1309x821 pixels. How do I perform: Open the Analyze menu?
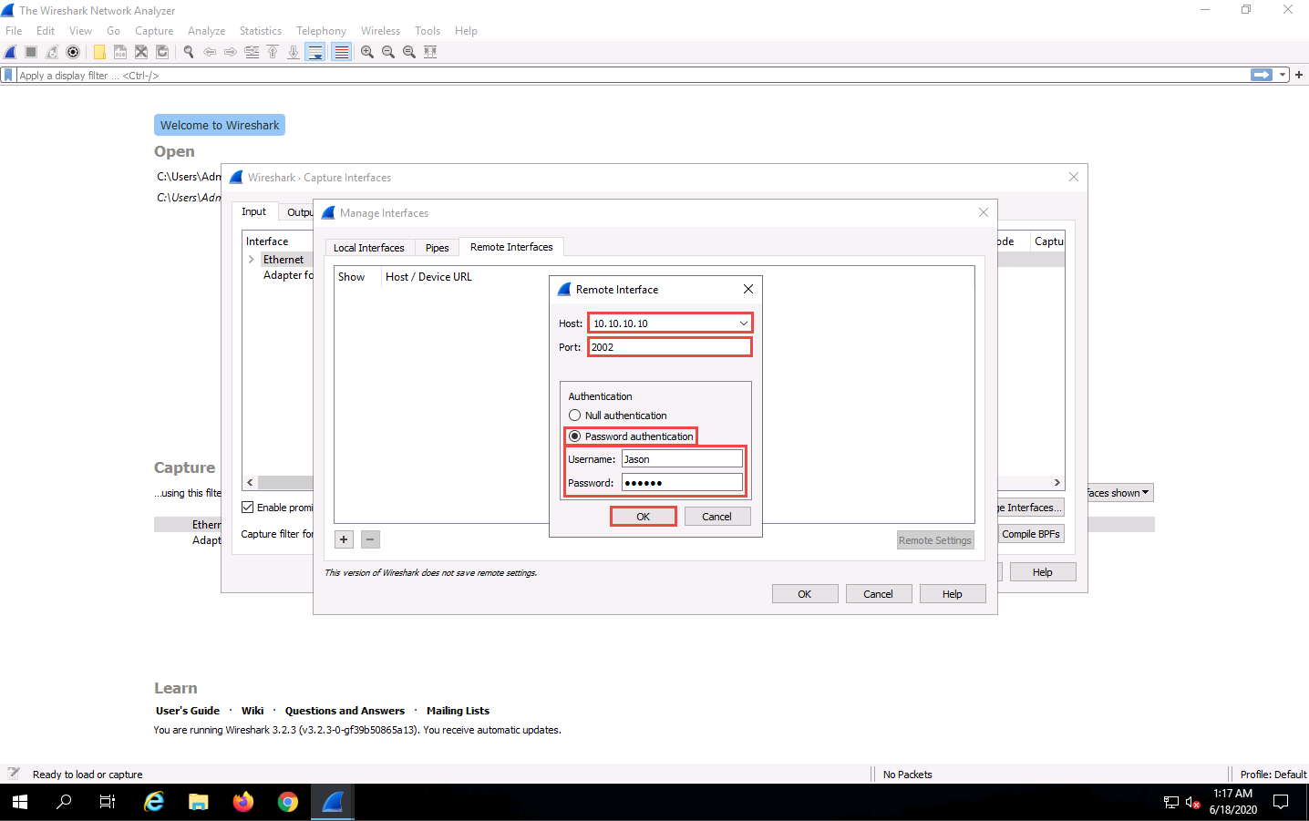click(207, 31)
